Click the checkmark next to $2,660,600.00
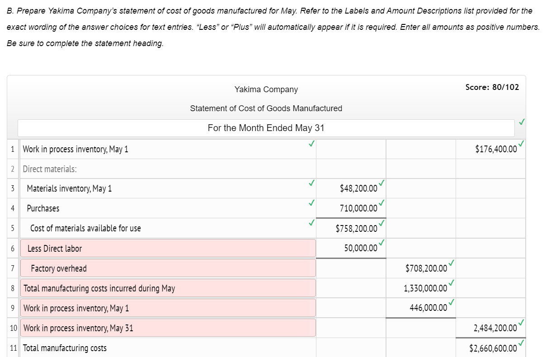Image resolution: width=551 pixels, height=357 pixels. 521,343
